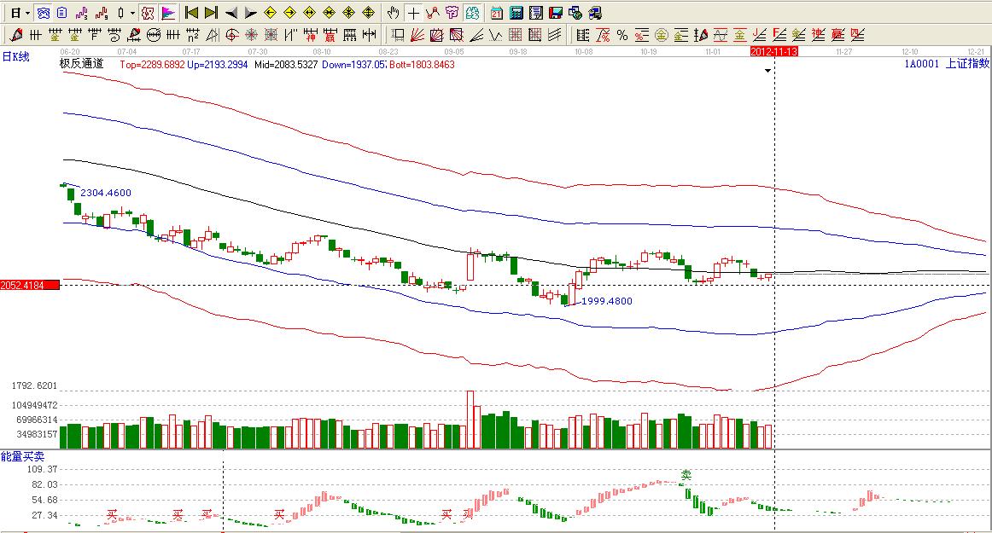This screenshot has height=533, width=992.
Task: Jump to last bar with skip-to-end icon
Action: [x=211, y=13]
